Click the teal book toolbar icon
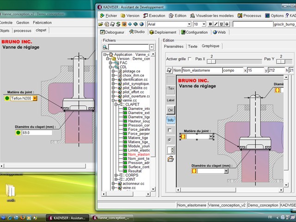This screenshot has height=222, width=296. [136, 24]
